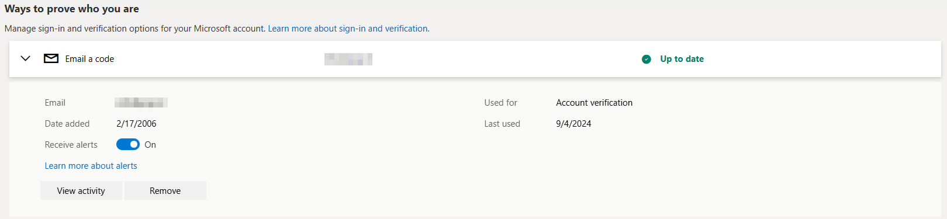Click the blurred email address in header row

348,59
